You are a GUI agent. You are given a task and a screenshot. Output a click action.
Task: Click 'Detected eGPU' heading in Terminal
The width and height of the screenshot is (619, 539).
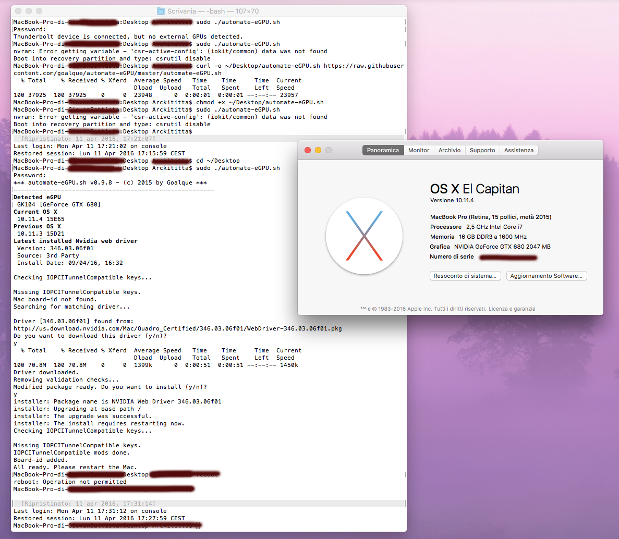pos(37,197)
